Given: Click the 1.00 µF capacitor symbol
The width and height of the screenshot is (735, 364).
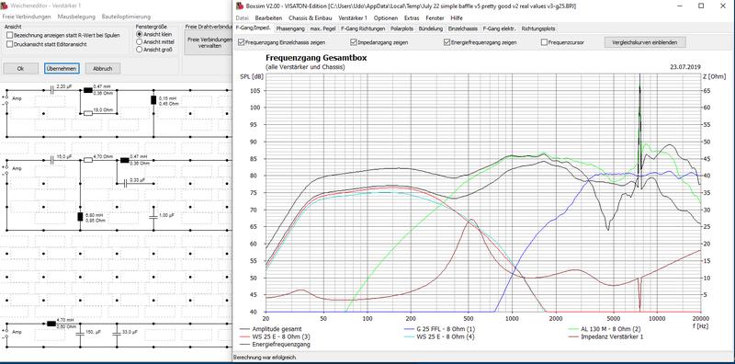Looking at the screenshot, I should point(153,217).
